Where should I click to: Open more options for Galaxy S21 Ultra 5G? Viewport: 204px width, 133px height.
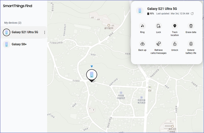[x=45, y=32]
